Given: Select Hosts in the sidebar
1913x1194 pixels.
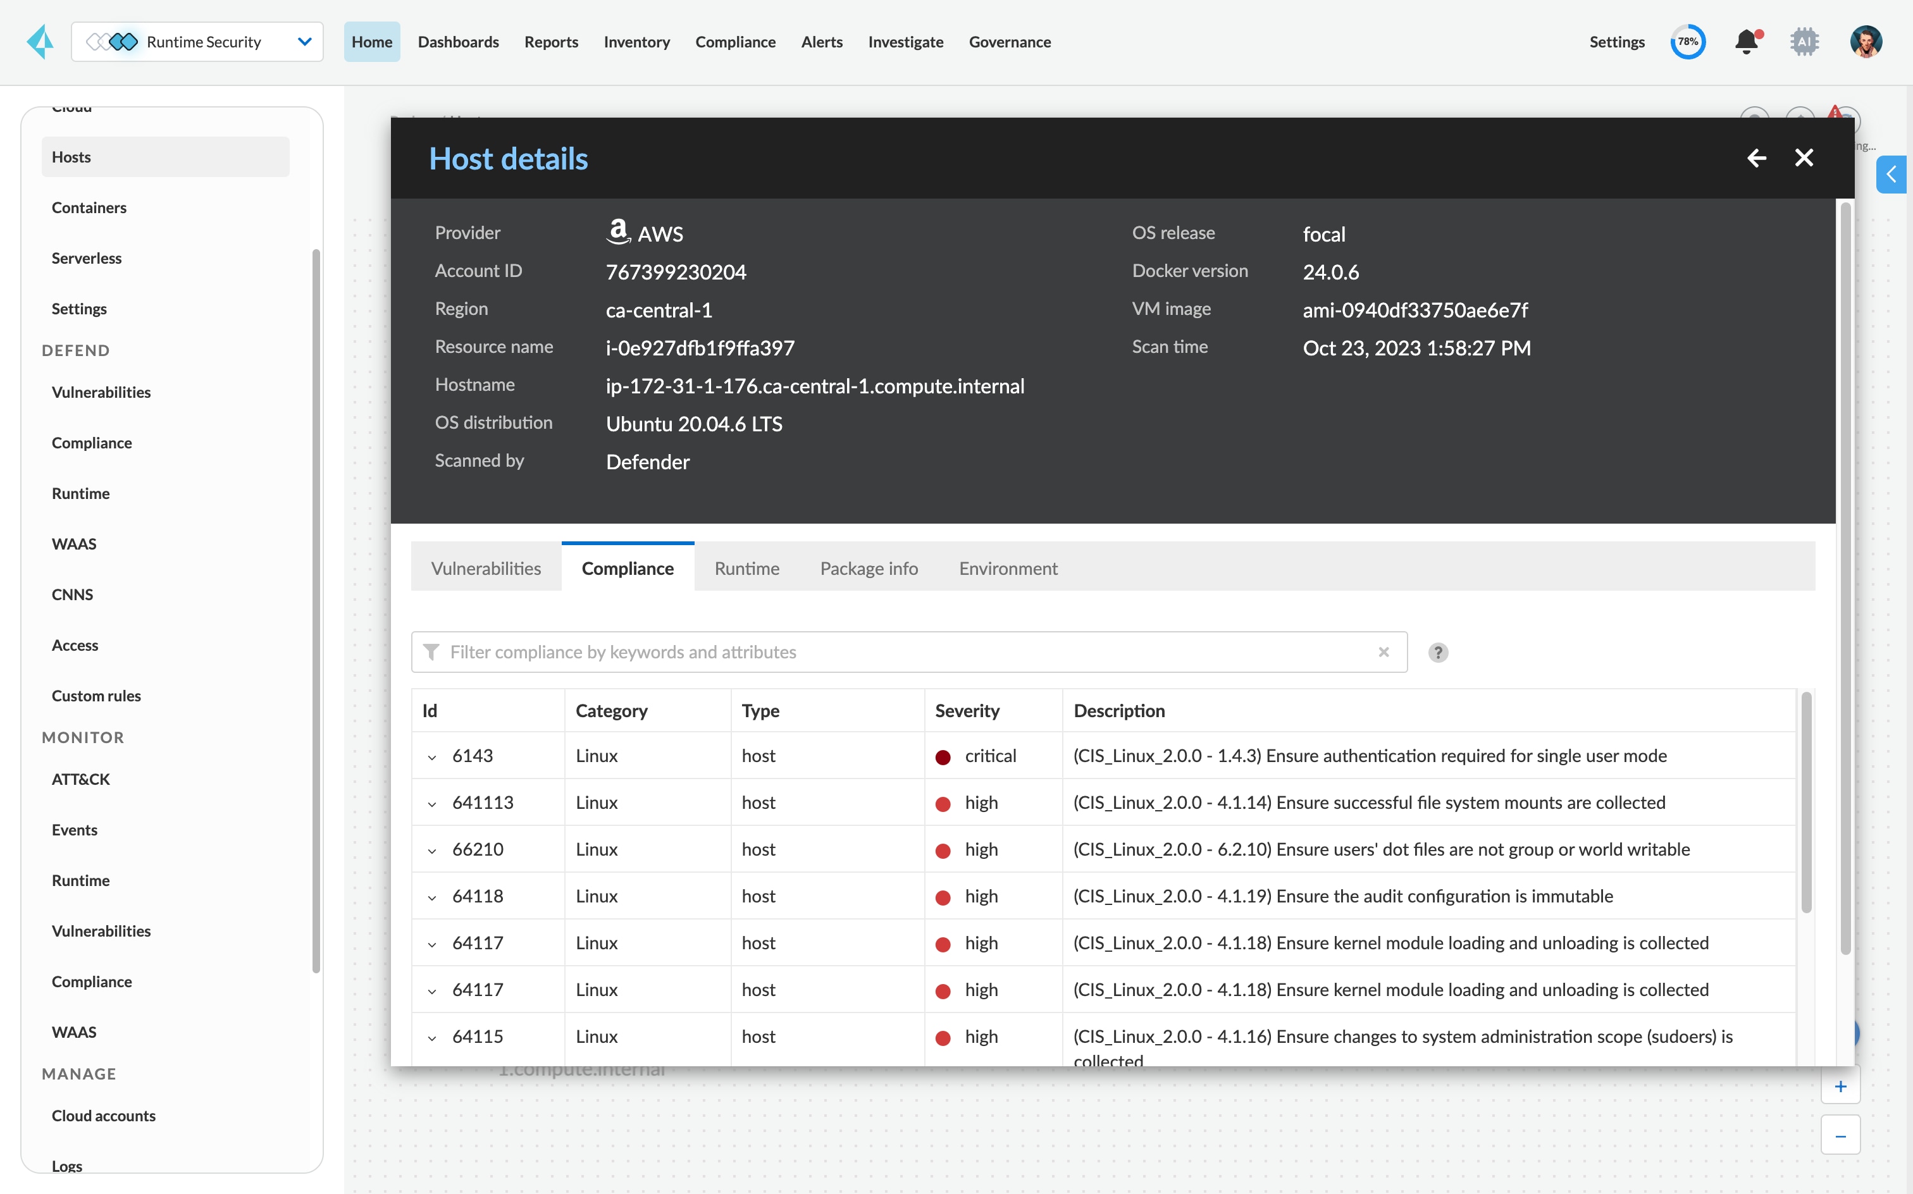Looking at the screenshot, I should [71, 156].
